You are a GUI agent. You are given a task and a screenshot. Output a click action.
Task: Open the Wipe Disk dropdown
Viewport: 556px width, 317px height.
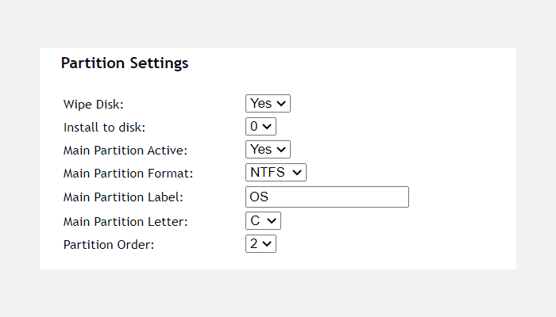[x=268, y=103]
